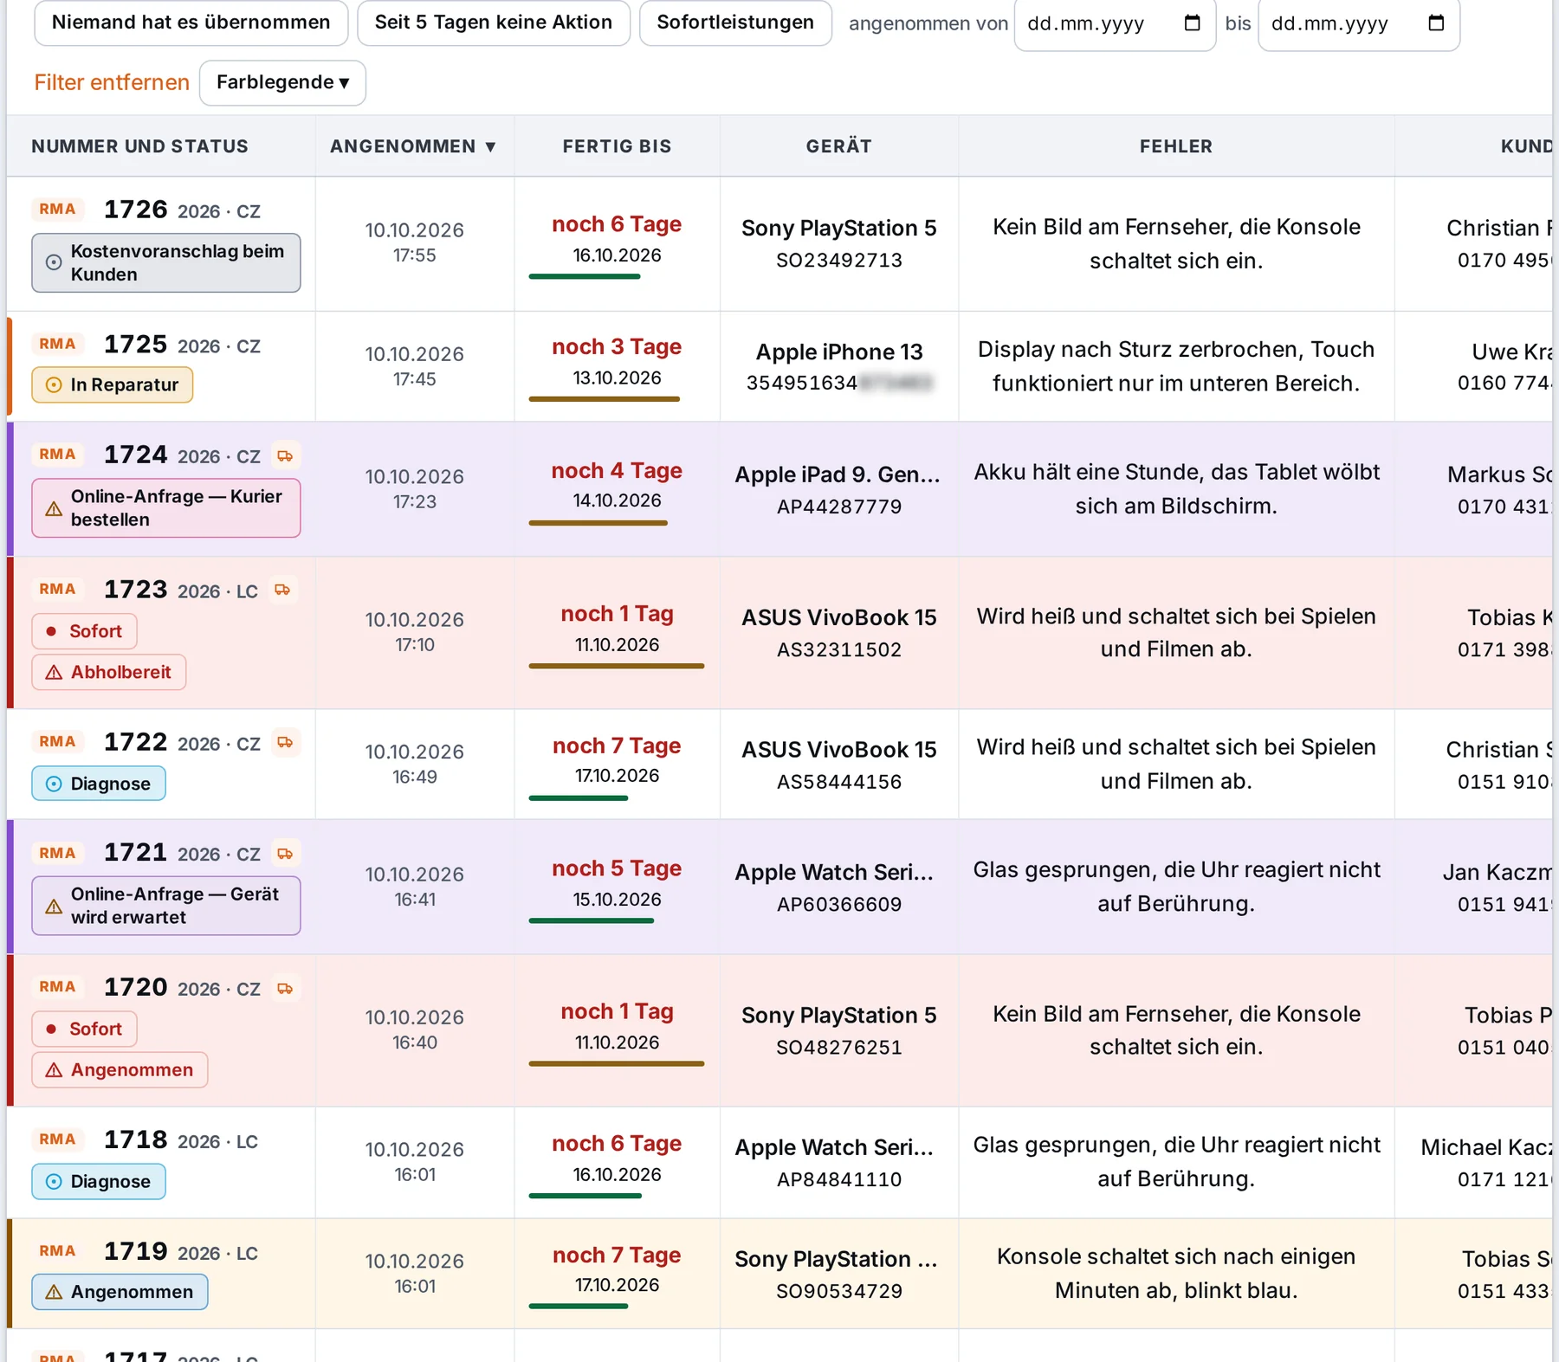
Task: Click status icon in 'In Reparatur' badge
Action: [54, 385]
